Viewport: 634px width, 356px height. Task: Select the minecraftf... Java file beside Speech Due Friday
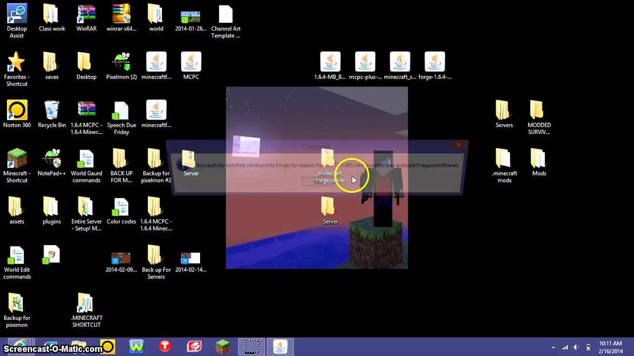click(x=156, y=114)
